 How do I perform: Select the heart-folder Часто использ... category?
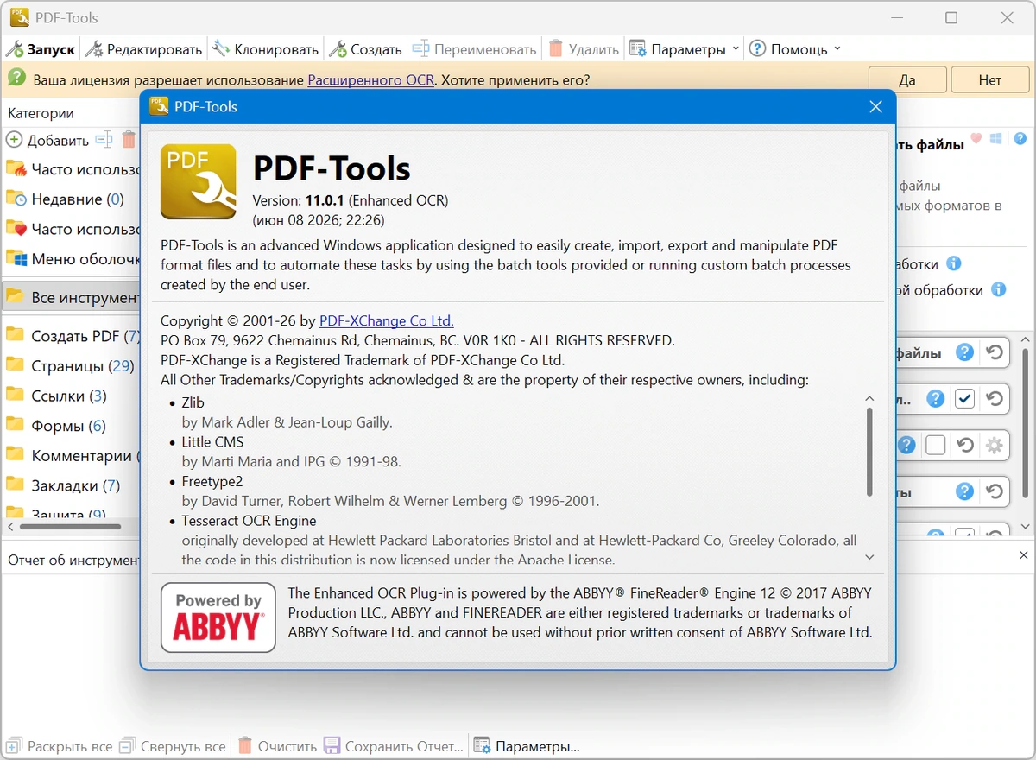point(72,229)
